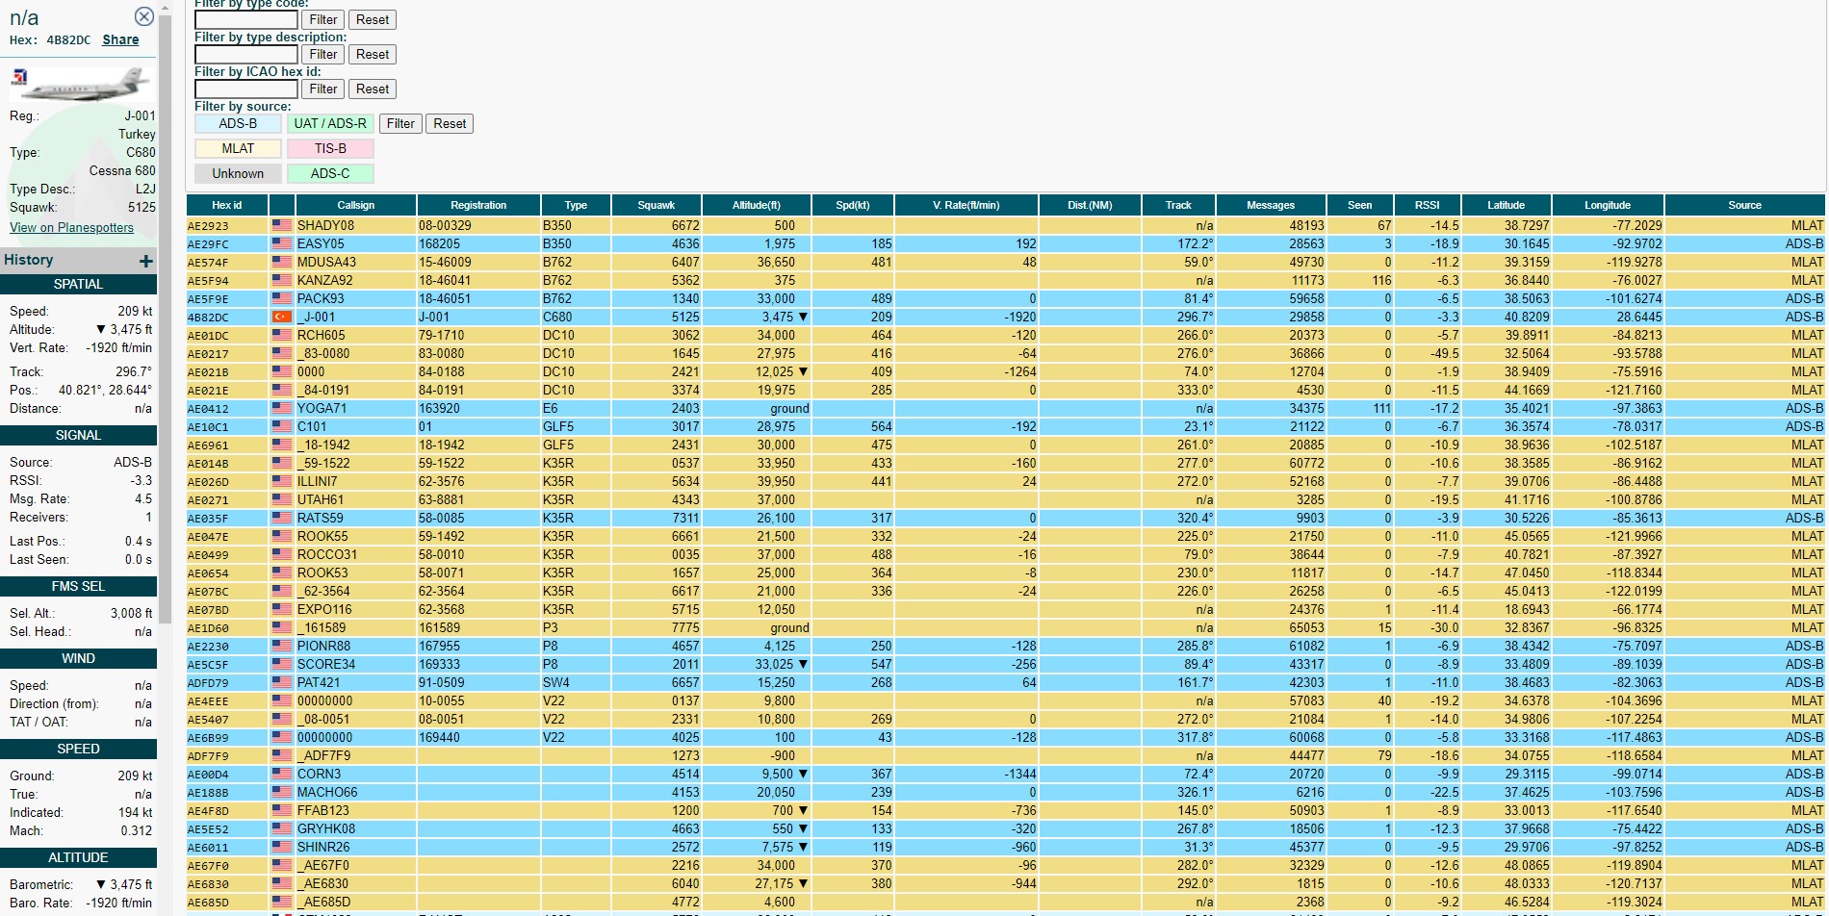Click the US flag in MACHO66 row
The width and height of the screenshot is (1829, 916).
click(x=281, y=792)
